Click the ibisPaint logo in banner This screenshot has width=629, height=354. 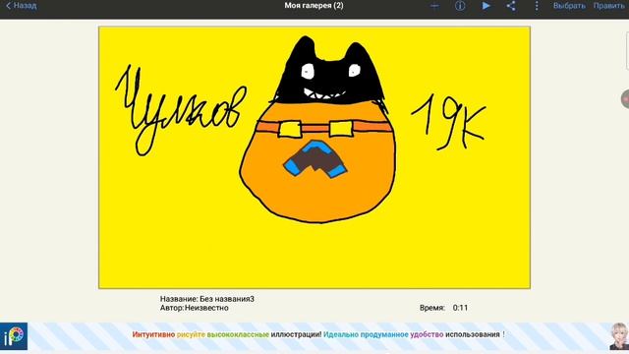click(x=14, y=336)
